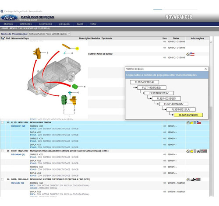Click vehicle icons in FR3T 14D212 row

202,151
